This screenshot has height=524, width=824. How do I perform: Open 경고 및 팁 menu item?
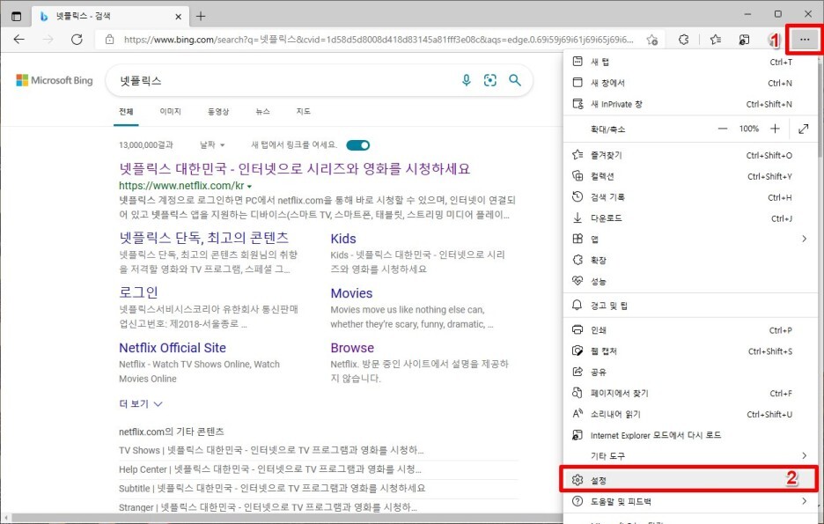point(690,306)
